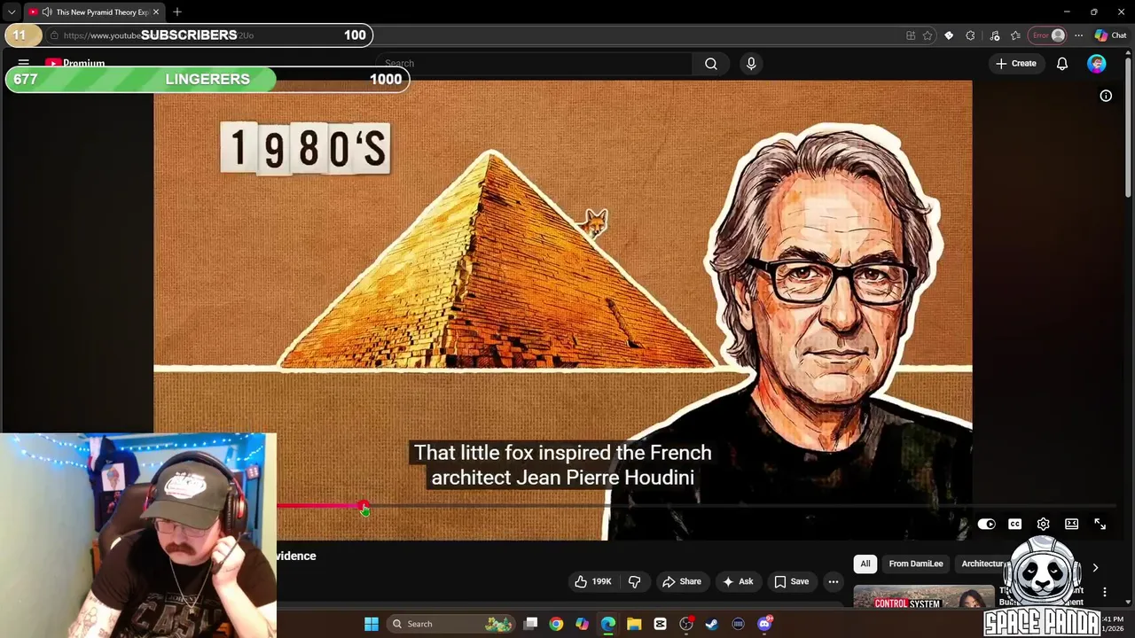Switch the video player to fullscreen
Image resolution: width=1135 pixels, height=638 pixels.
1100,525
